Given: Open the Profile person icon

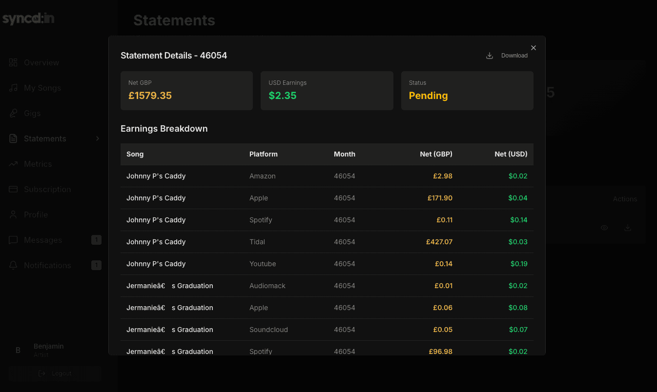Looking at the screenshot, I should point(13,215).
